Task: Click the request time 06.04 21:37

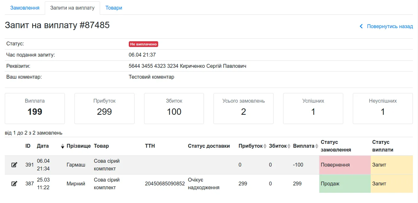Action: 142,55
